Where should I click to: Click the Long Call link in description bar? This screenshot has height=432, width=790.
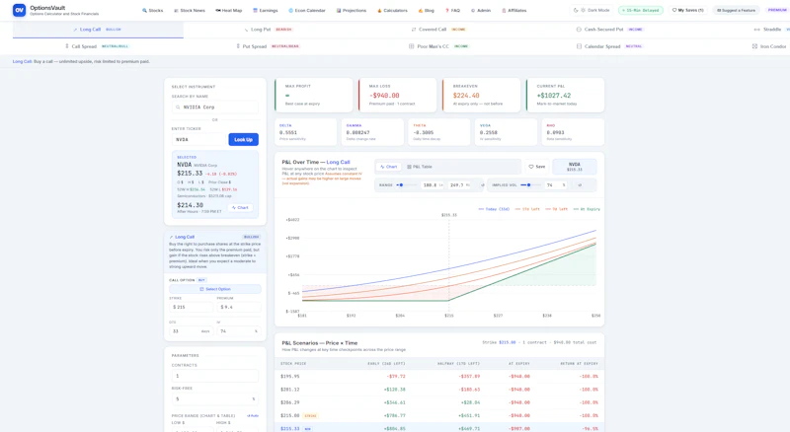pyautogui.click(x=22, y=61)
